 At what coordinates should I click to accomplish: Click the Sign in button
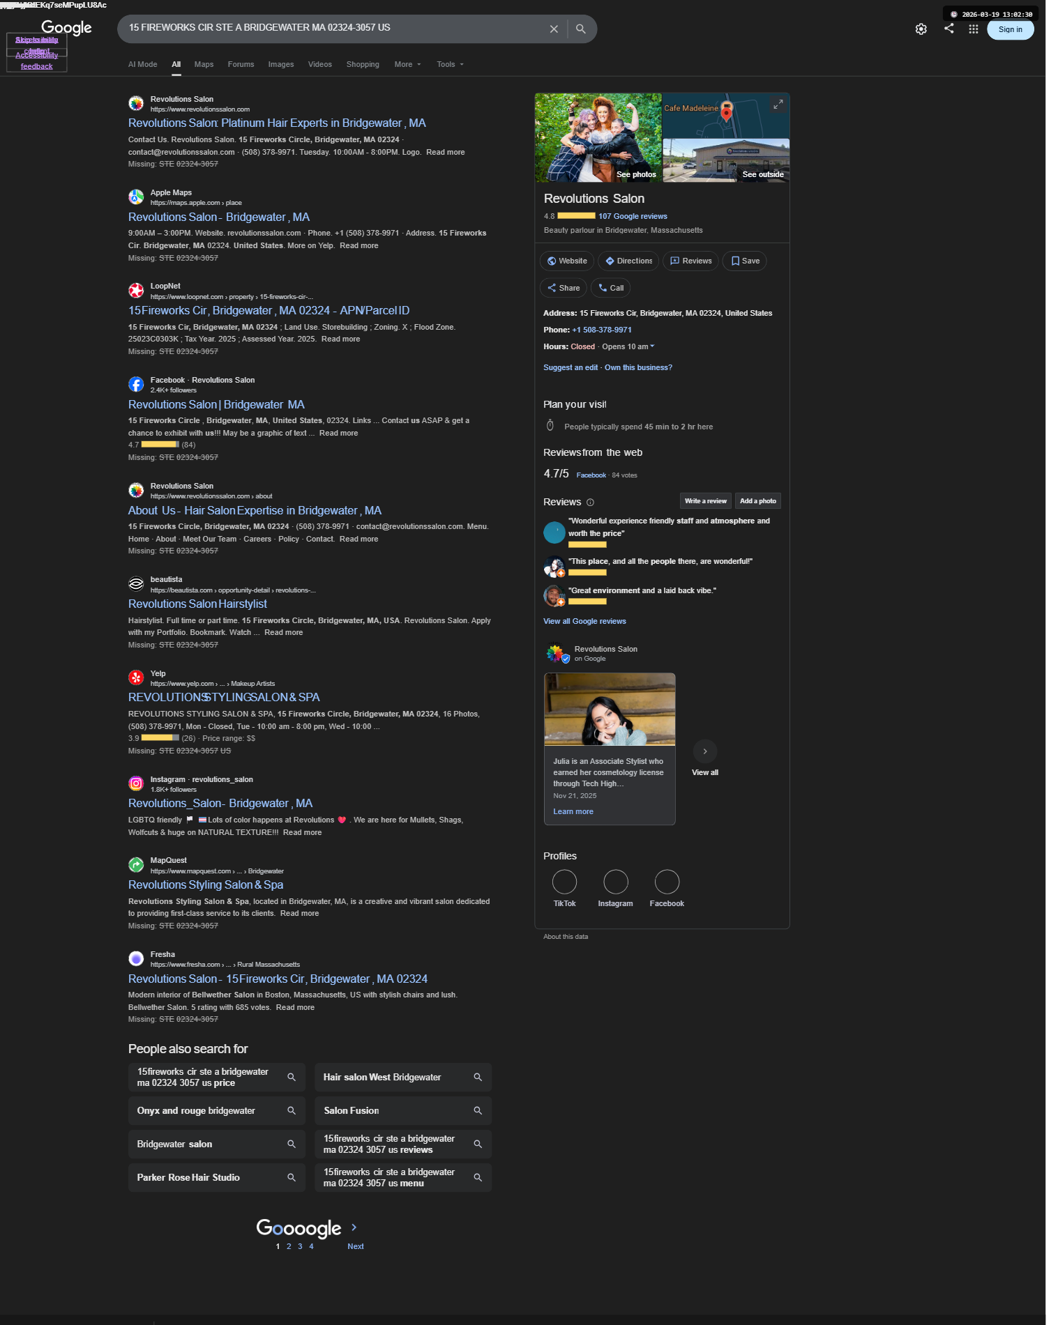pyautogui.click(x=1010, y=29)
